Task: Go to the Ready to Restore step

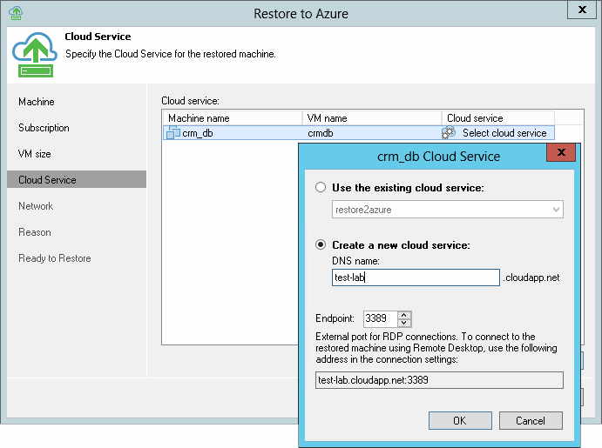Action: click(55, 257)
